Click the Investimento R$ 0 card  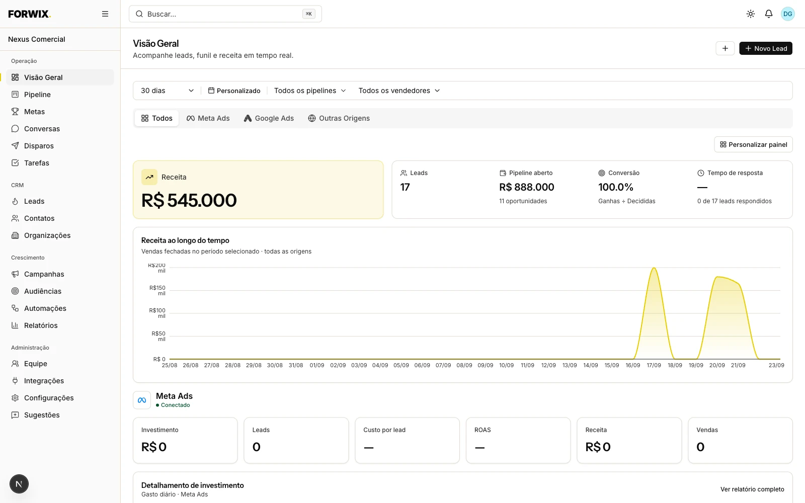185,440
